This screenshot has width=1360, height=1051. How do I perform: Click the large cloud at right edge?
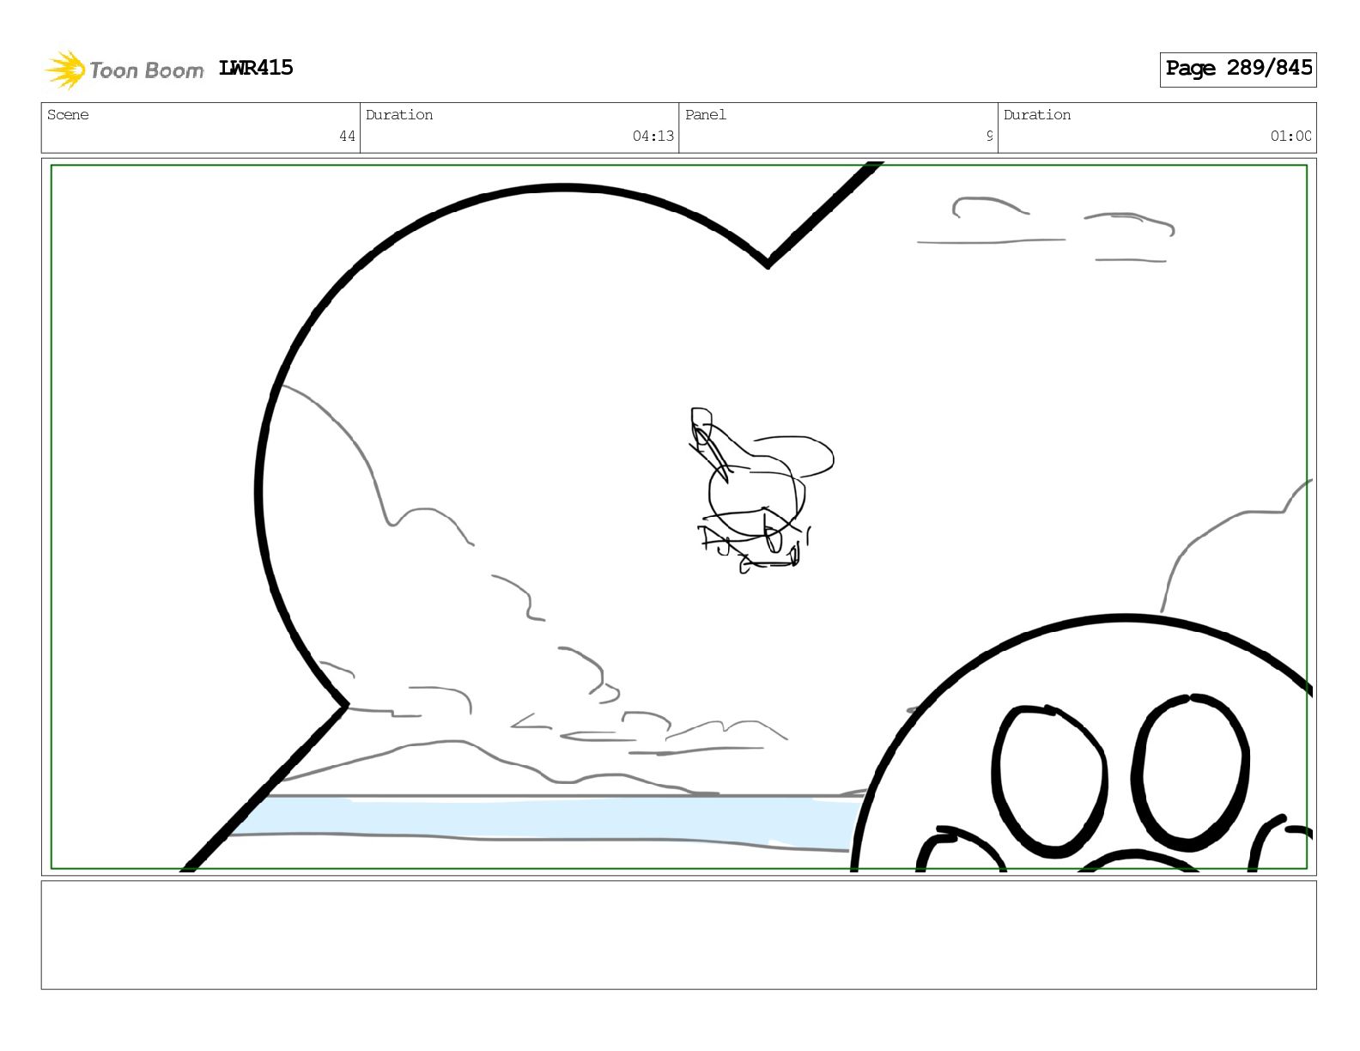pyautogui.click(x=1236, y=545)
